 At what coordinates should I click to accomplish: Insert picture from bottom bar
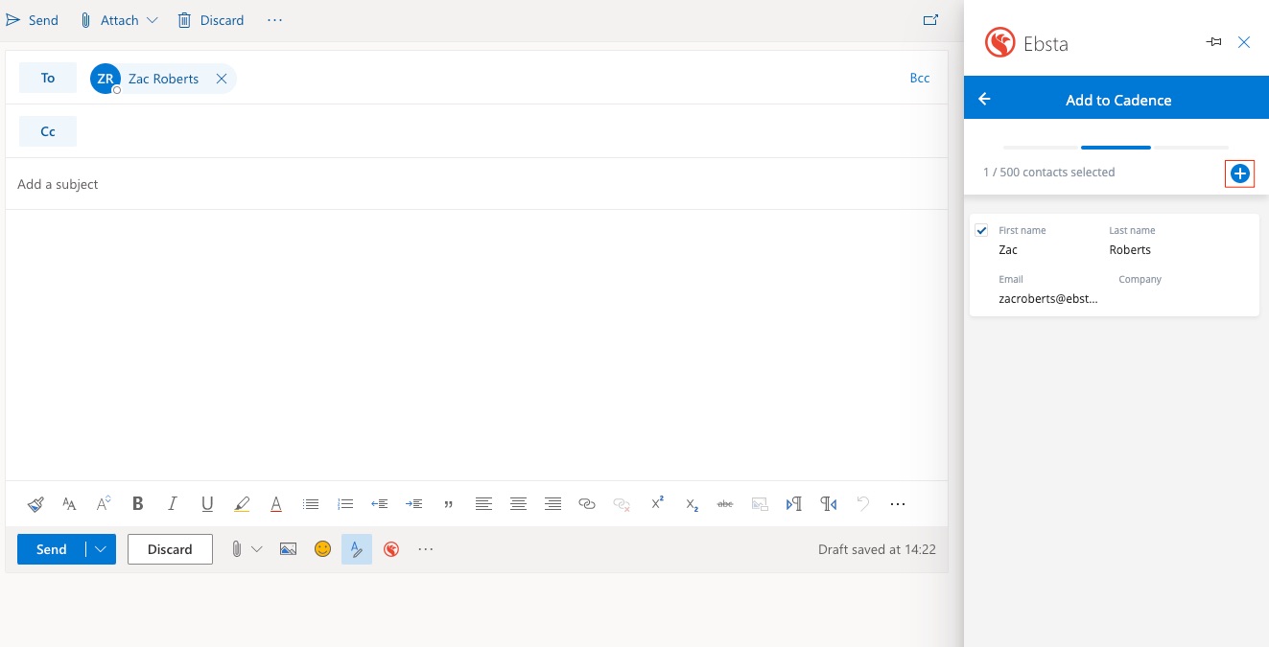pos(288,549)
